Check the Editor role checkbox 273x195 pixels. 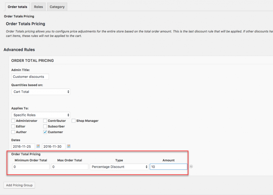pyautogui.click(x=13, y=126)
